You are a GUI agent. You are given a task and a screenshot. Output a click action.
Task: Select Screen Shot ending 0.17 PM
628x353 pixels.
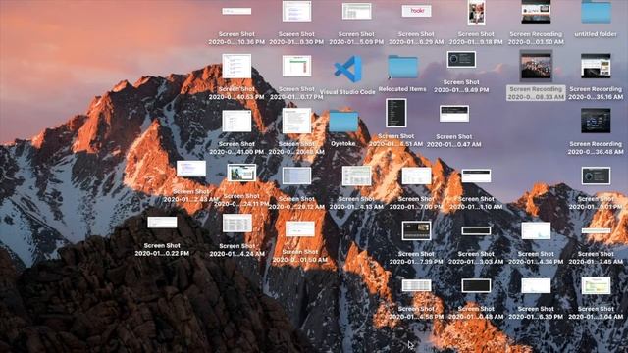296,66
